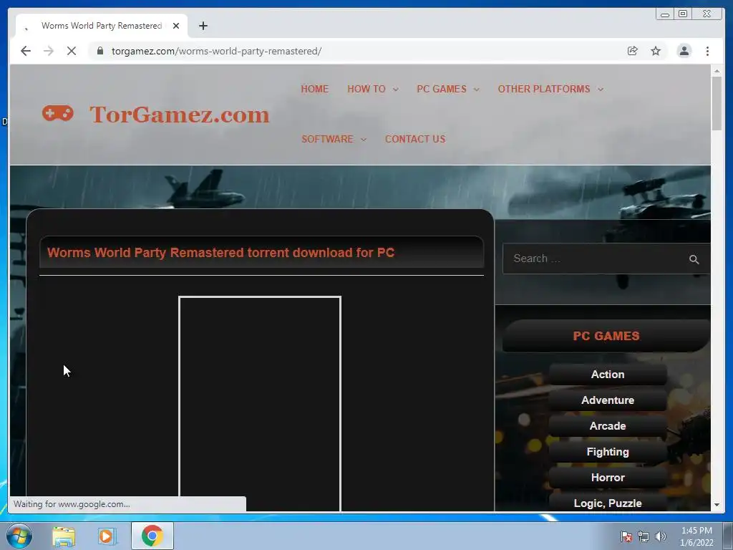Open the Adventure games category

[608, 400]
